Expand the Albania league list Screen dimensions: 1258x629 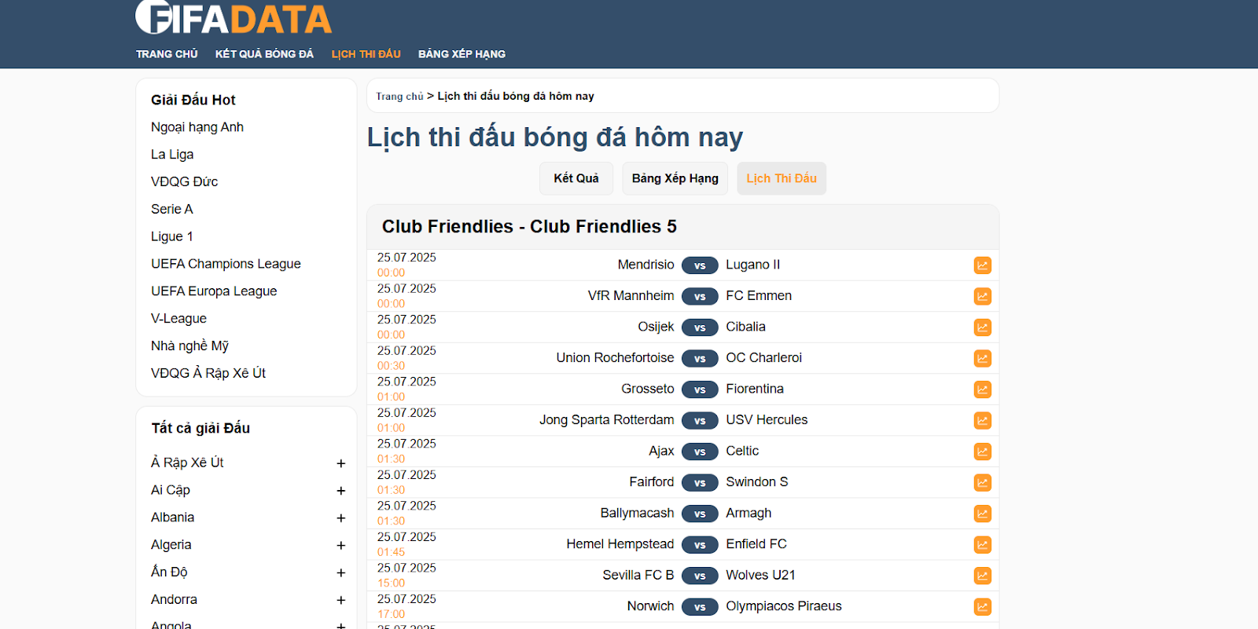click(340, 518)
